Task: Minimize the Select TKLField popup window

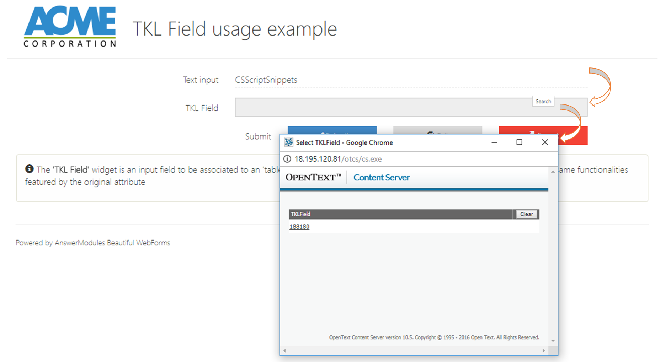Action: click(x=494, y=142)
